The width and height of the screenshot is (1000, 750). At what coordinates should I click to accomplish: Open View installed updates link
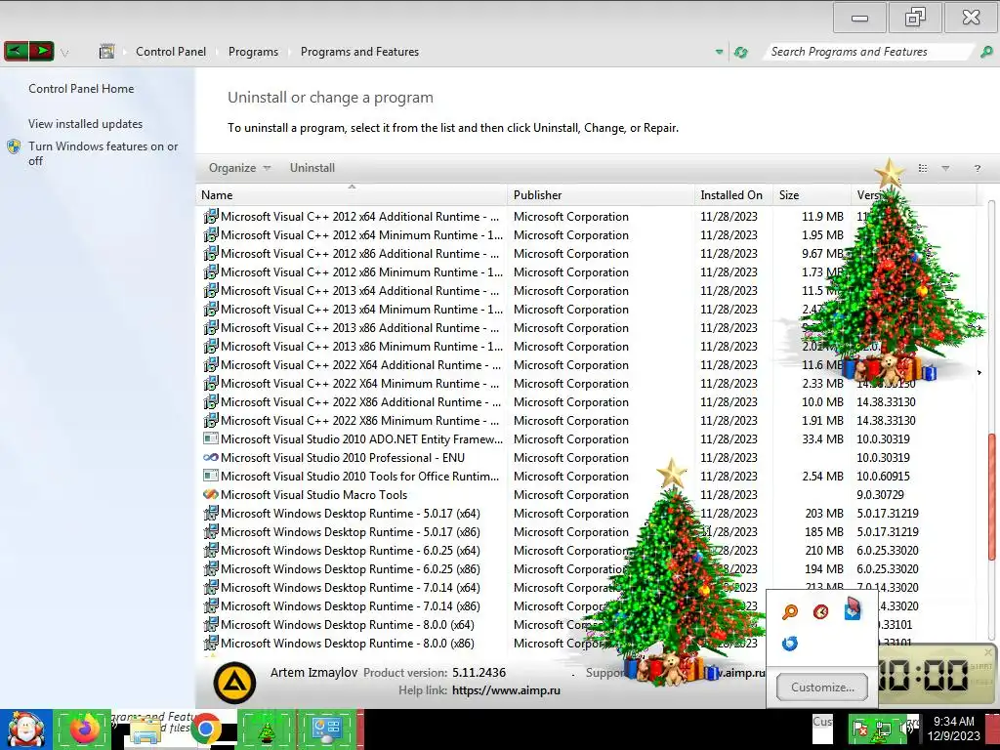point(86,124)
